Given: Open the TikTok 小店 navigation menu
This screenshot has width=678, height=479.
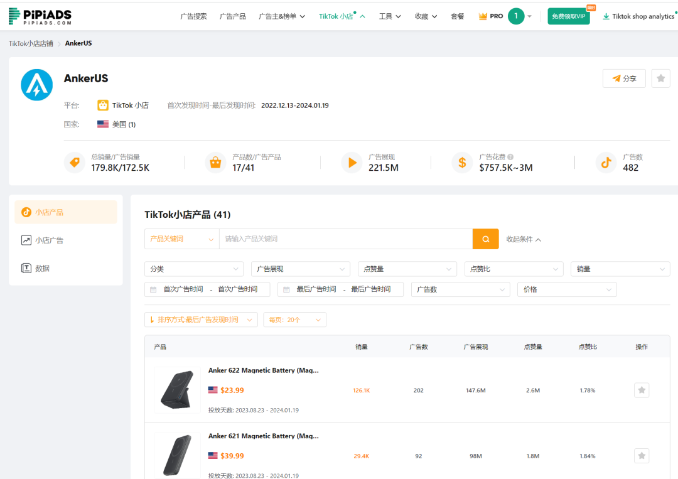Looking at the screenshot, I should tap(342, 16).
